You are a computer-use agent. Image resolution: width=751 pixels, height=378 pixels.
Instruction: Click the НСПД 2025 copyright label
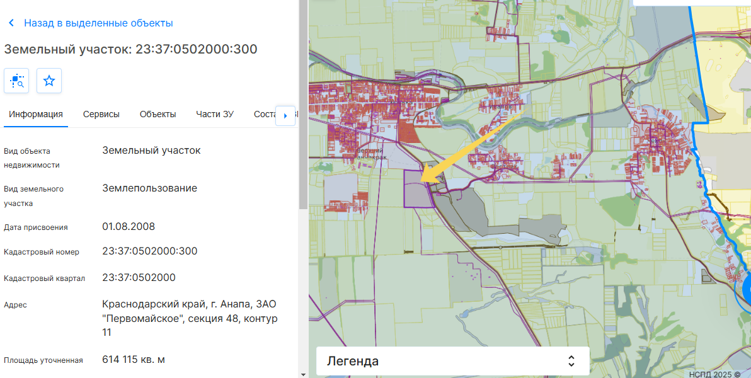click(x=714, y=374)
